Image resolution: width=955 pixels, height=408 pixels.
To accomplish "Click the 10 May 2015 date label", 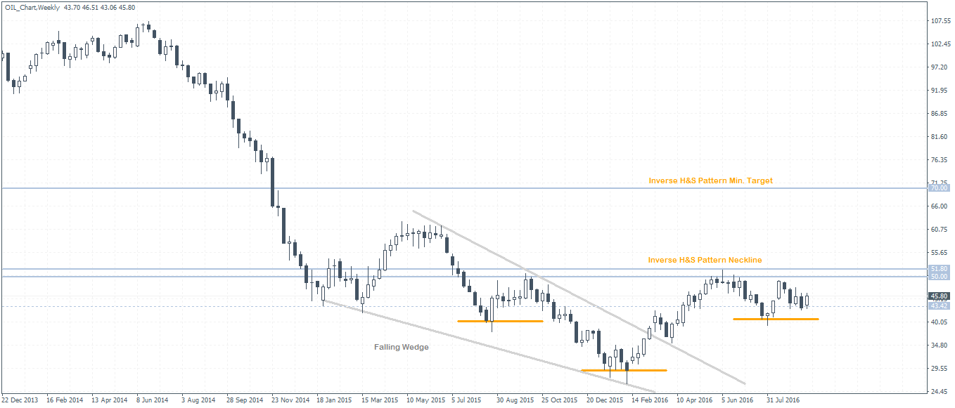I will (x=427, y=400).
